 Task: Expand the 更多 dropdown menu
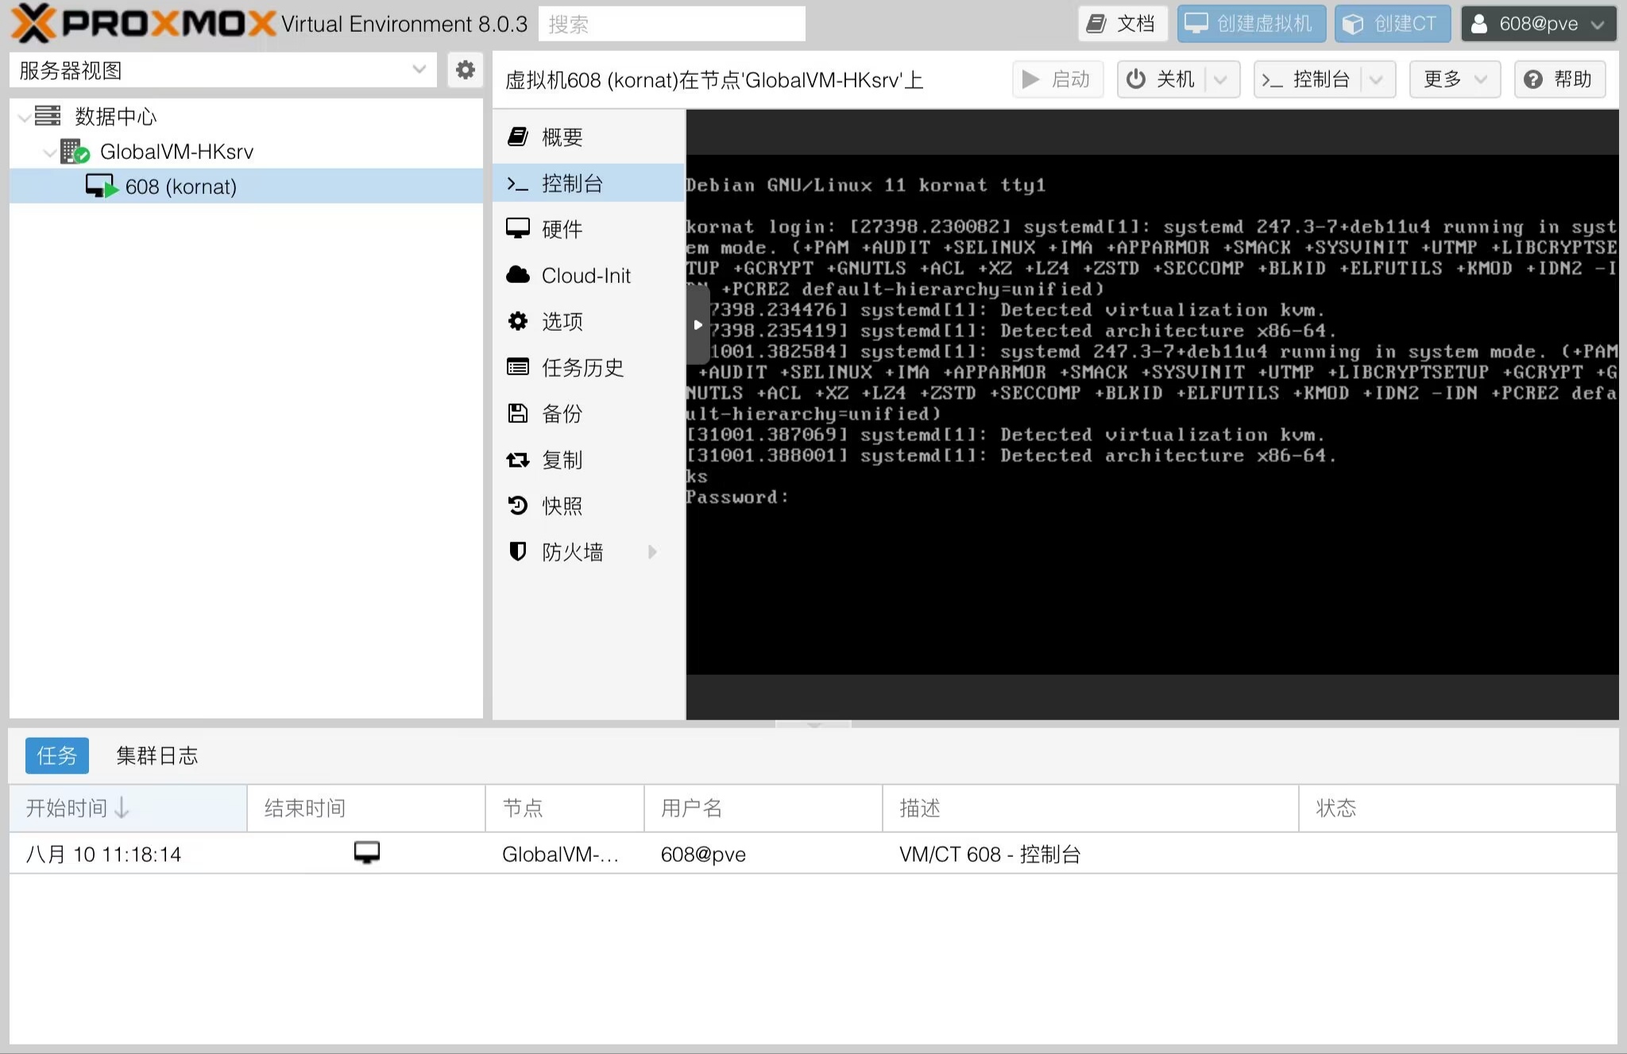click(1452, 79)
